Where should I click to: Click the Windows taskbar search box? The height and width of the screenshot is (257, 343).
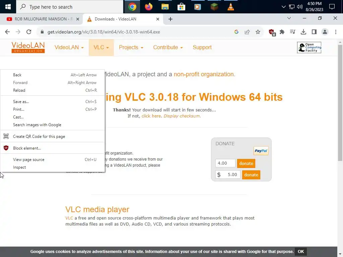(x=70, y=7)
